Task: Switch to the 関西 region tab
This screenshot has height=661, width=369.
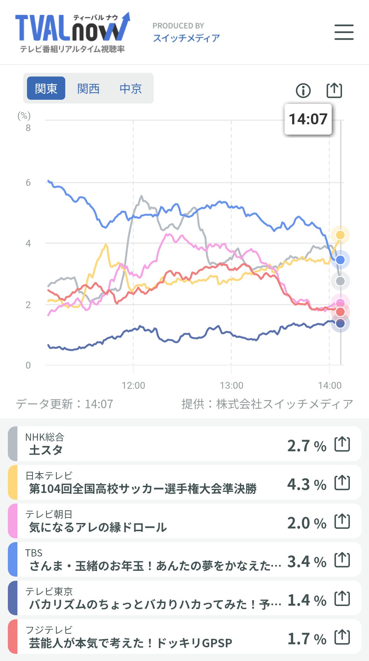Action: coord(88,88)
